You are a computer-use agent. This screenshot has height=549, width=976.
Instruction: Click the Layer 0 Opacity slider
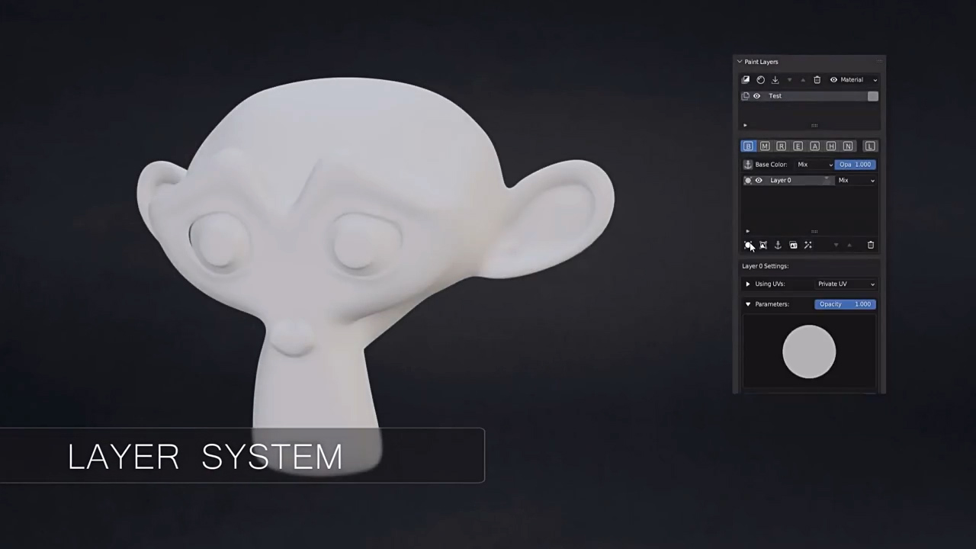pos(845,304)
